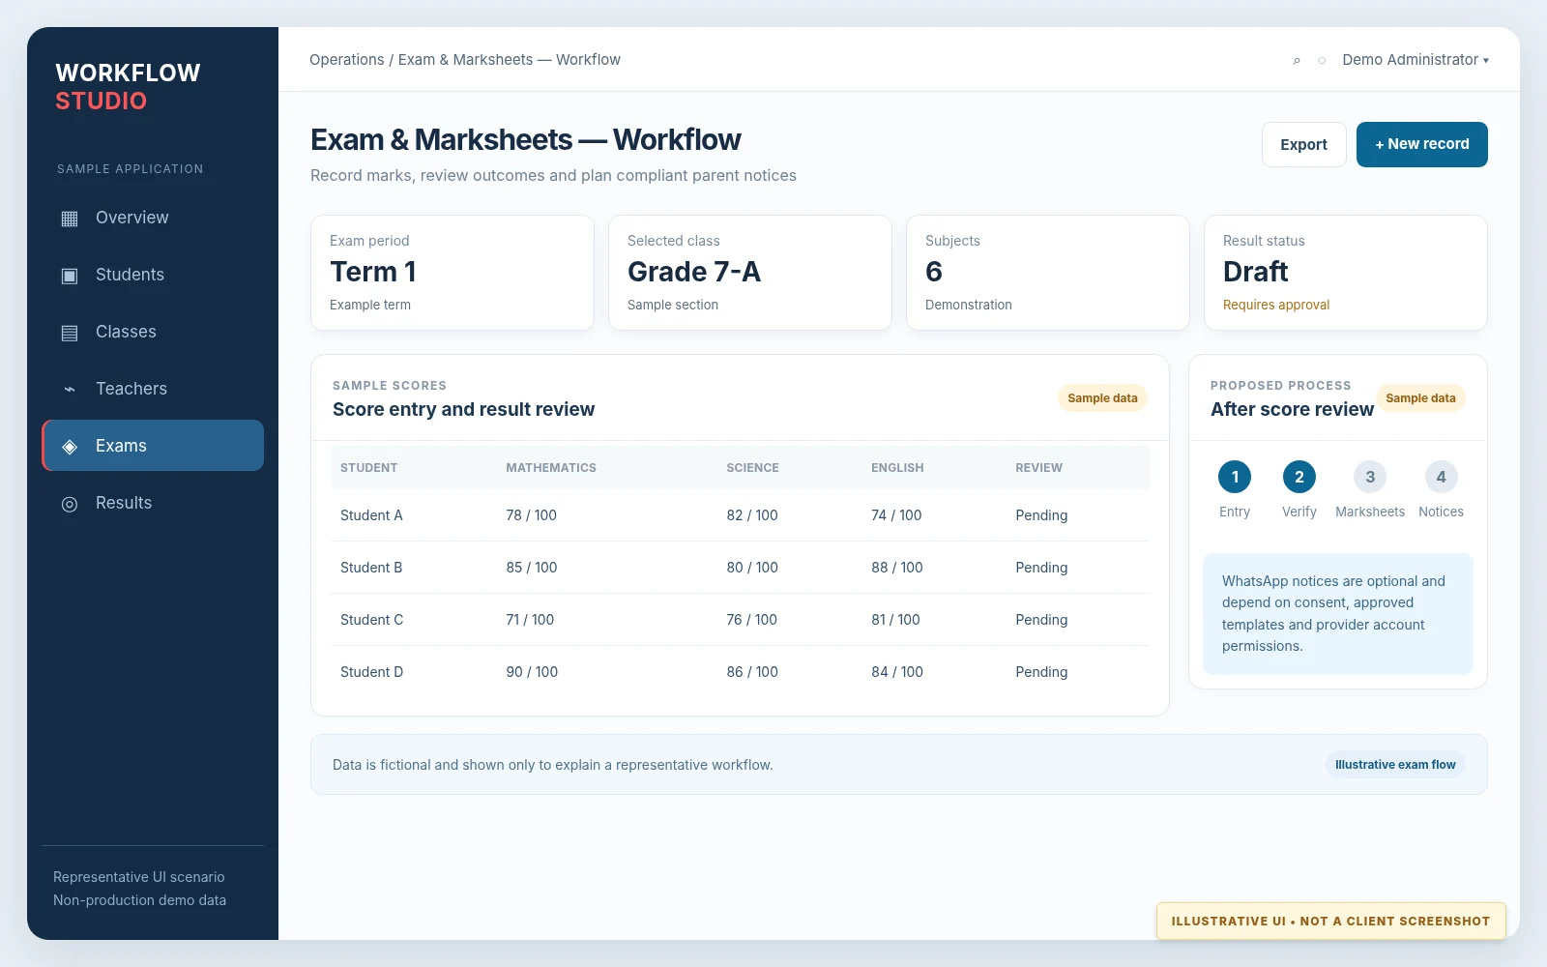
Task: Click Student A's Pending review status
Action: click(x=1041, y=515)
